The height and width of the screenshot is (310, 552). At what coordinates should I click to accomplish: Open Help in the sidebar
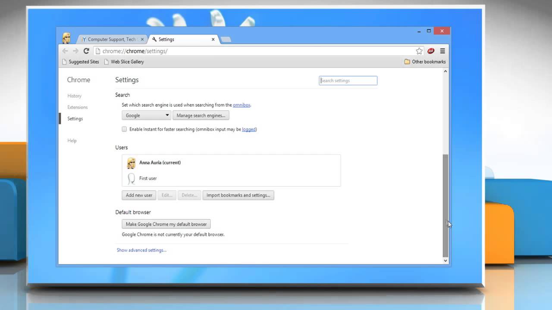pyautogui.click(x=72, y=140)
